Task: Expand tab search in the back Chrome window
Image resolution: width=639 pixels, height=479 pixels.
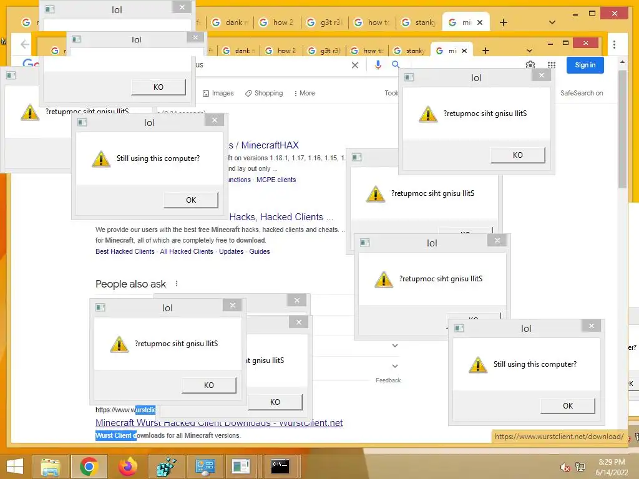Action: [x=552, y=22]
